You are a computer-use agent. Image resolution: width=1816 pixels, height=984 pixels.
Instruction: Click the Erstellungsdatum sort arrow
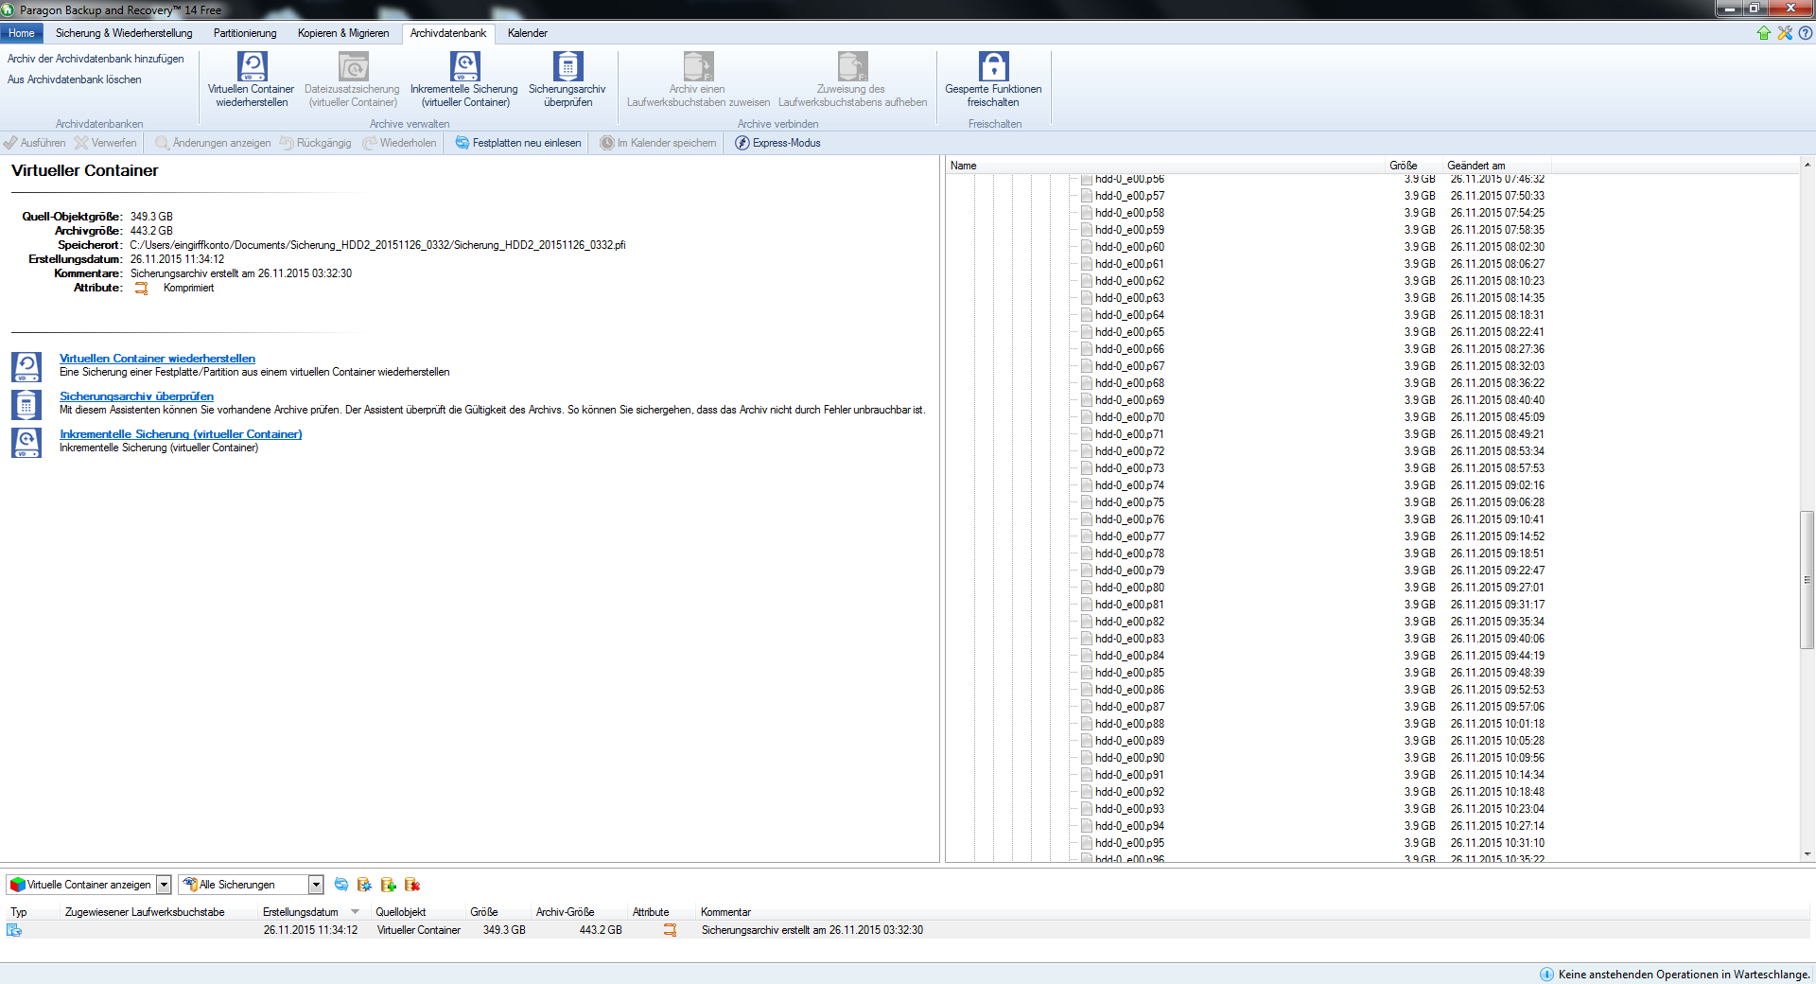pos(356,912)
